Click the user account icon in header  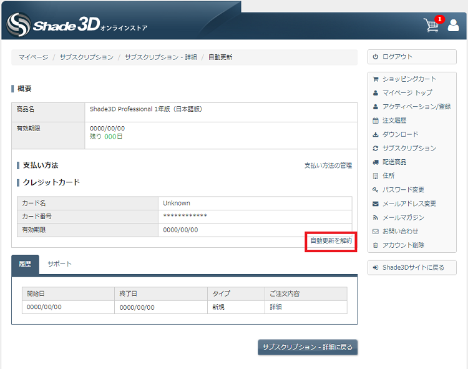[x=453, y=26]
